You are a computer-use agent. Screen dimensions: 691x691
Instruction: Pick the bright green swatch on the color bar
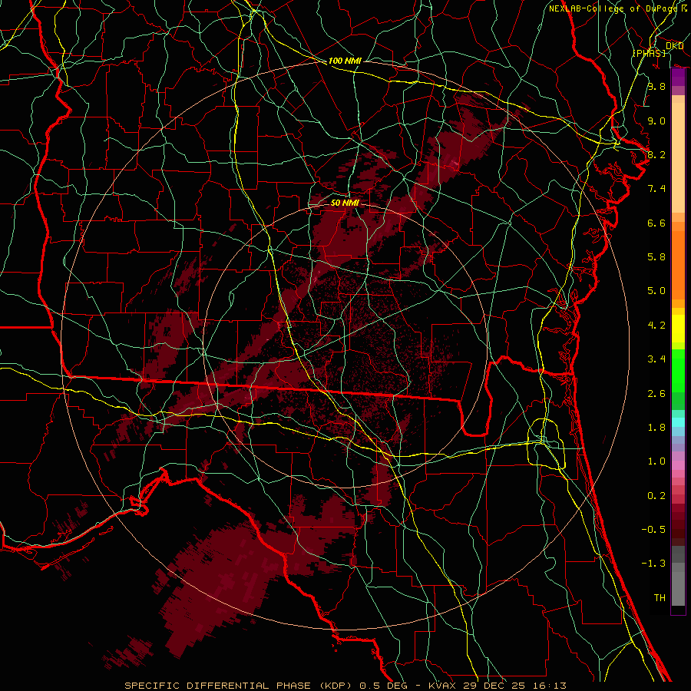678,370
